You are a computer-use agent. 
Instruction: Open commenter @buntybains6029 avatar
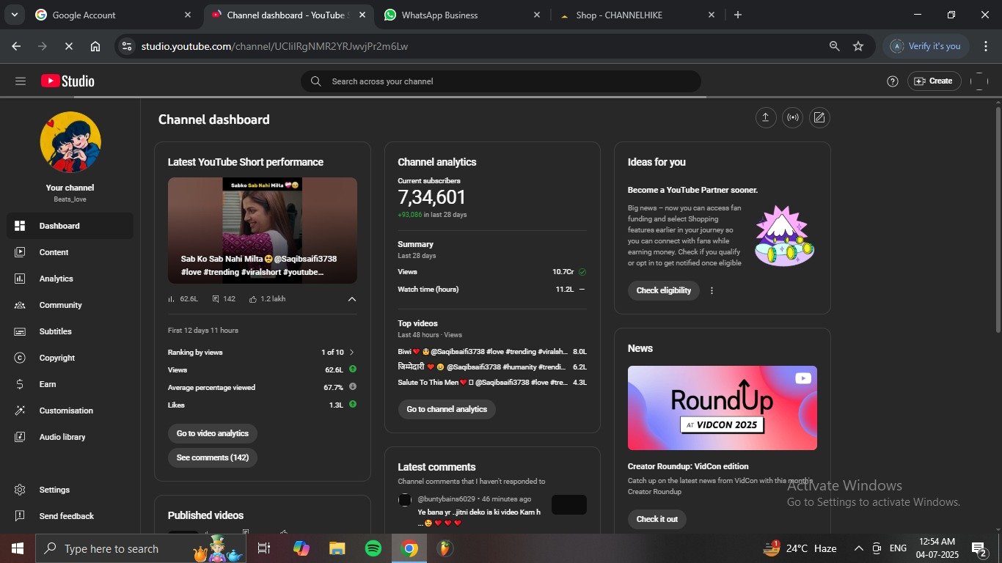[x=405, y=500]
